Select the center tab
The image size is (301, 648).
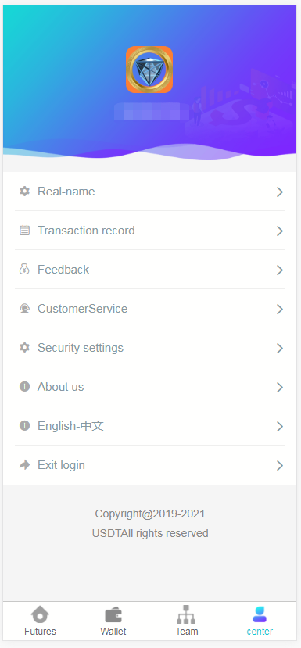(260, 621)
